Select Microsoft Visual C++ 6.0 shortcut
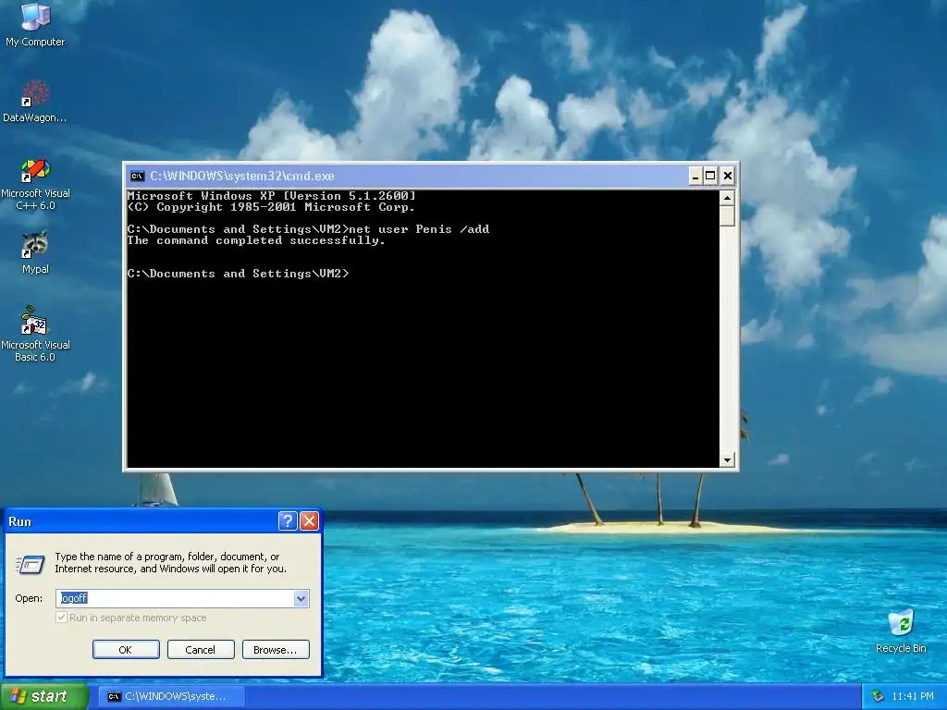Viewport: 947px width, 710px height. pos(35,185)
